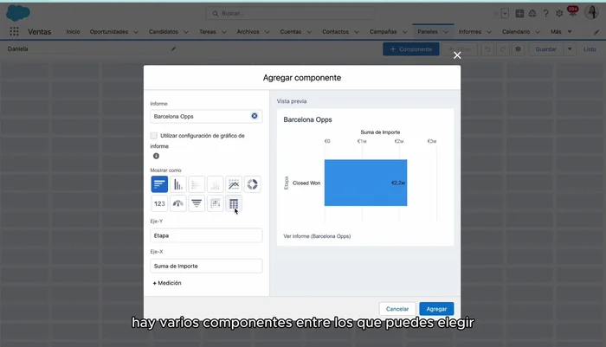Click the global actions plus icon
The height and width of the screenshot is (347, 606).
pos(519,14)
